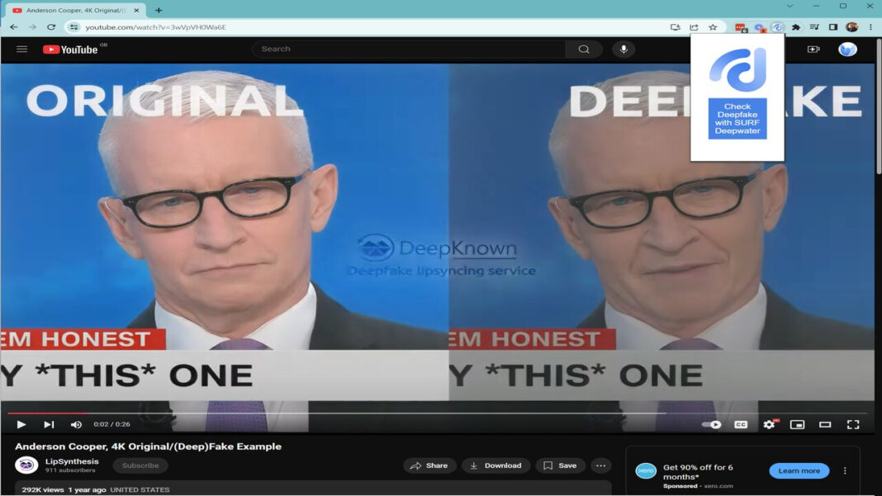Enter fullscreen on the video
The width and height of the screenshot is (882, 496).
point(853,424)
